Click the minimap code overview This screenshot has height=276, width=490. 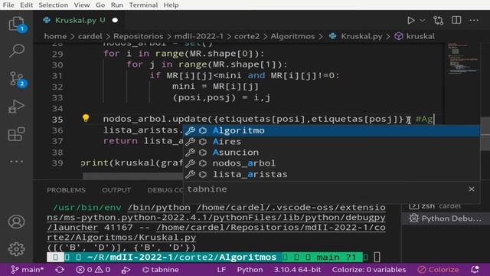click(463, 60)
